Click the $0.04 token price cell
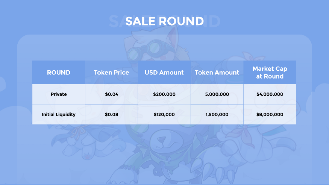Screen dimensions: 329x185 pyautogui.click(x=111, y=94)
